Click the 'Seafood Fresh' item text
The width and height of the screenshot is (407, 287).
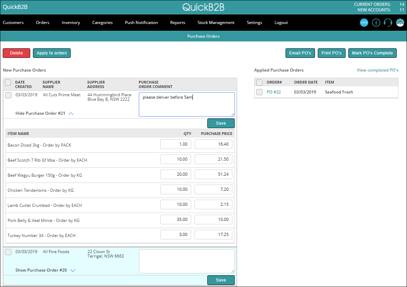point(339,92)
